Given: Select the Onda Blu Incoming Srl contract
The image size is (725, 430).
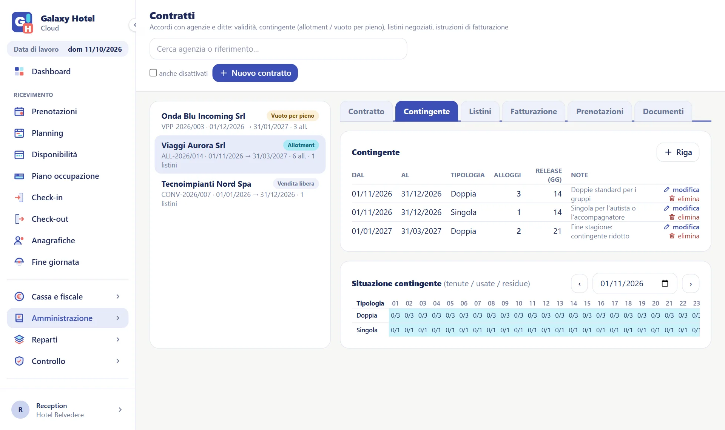Looking at the screenshot, I should coord(240,121).
